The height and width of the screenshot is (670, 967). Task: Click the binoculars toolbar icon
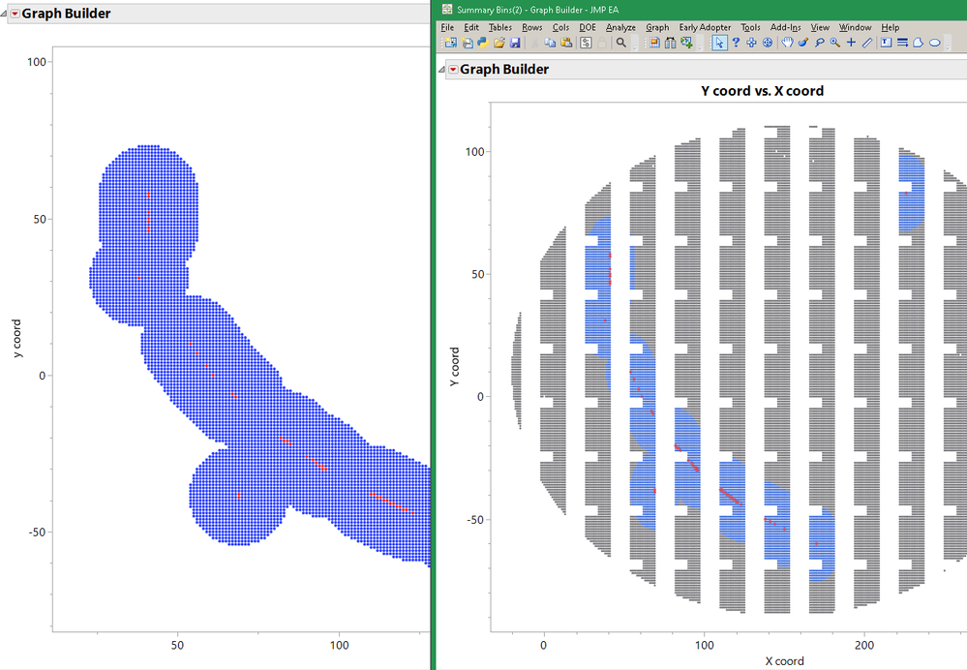click(671, 43)
